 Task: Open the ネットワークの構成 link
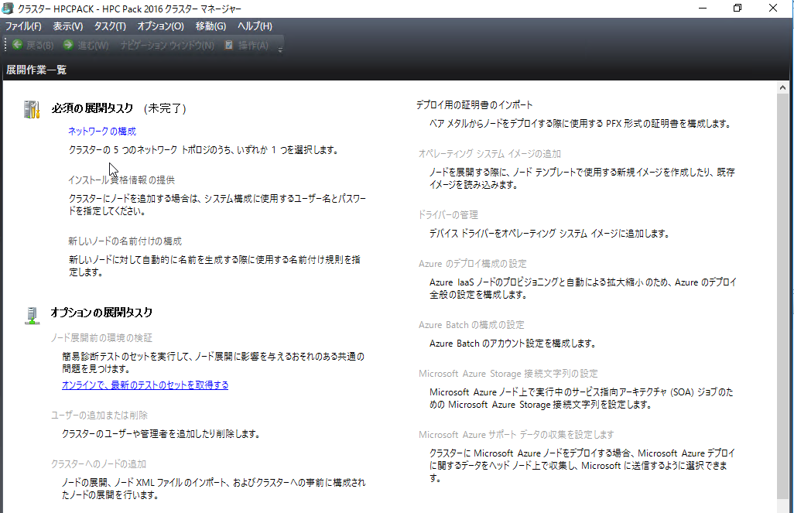(102, 132)
